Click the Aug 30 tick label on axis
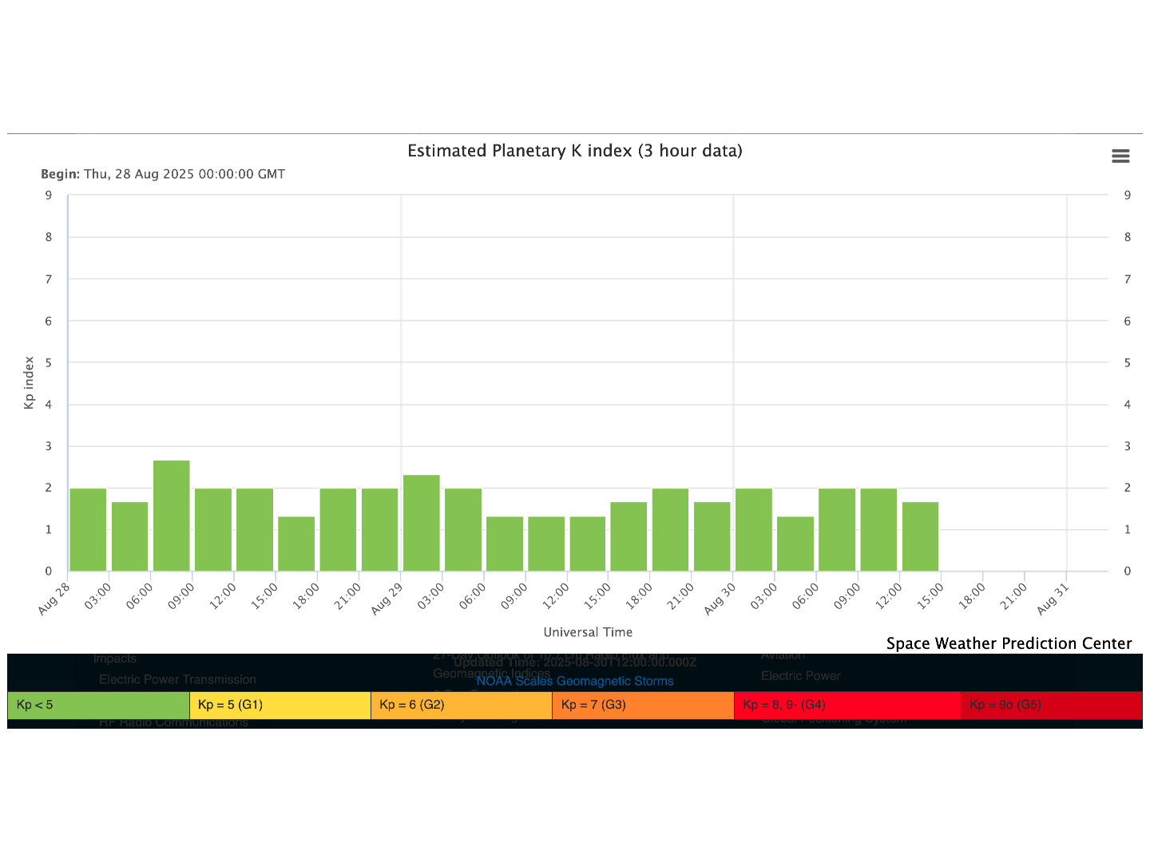Viewport: 1150px width, 862px height. pos(719,599)
